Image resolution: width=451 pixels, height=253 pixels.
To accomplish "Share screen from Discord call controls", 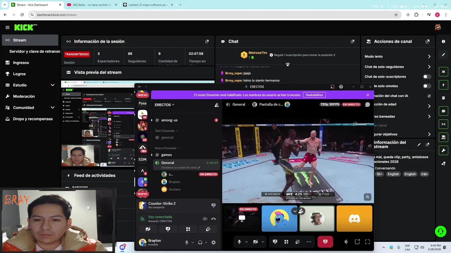I will 275,242.
